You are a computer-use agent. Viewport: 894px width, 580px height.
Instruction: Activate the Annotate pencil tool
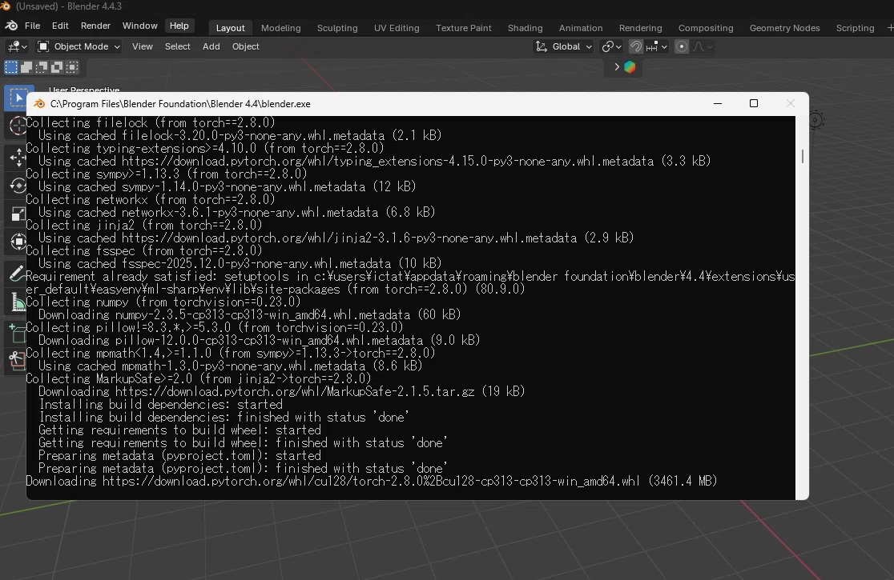(17, 274)
